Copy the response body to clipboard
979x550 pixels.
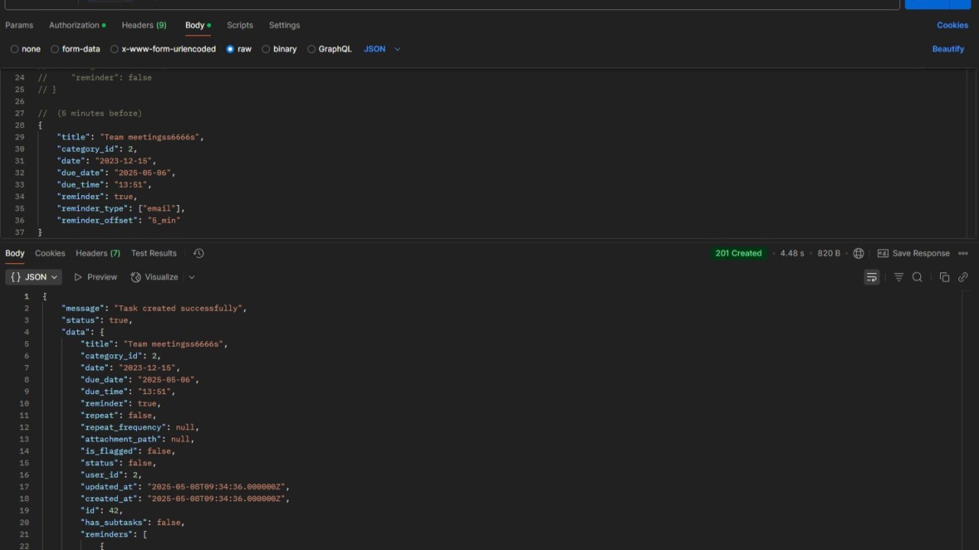tap(944, 277)
